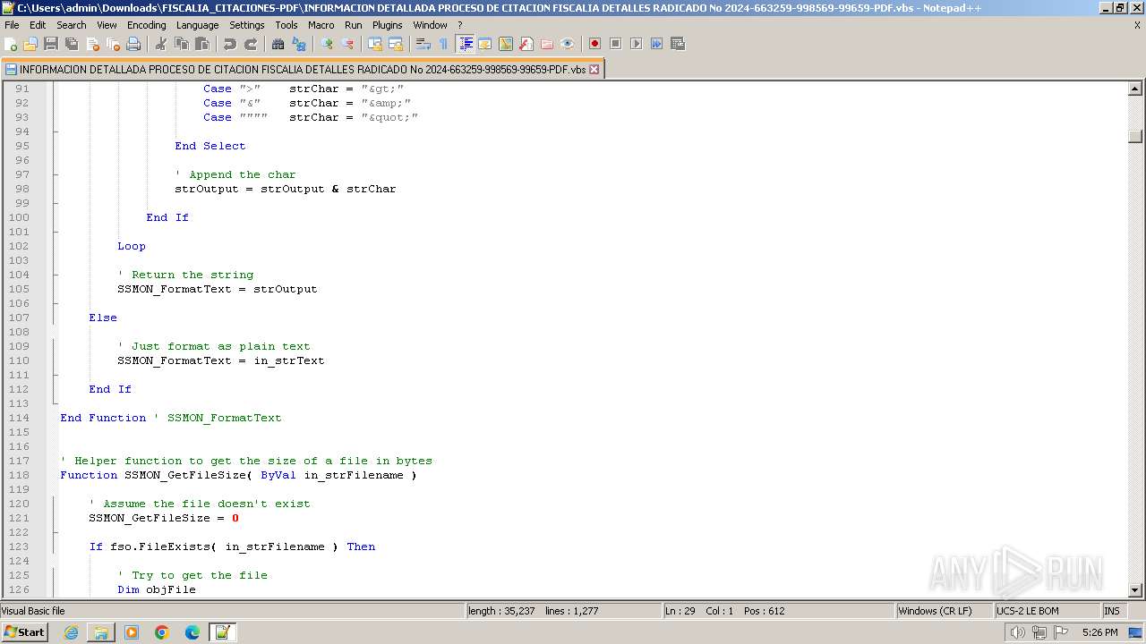Image resolution: width=1146 pixels, height=644 pixels.
Task: Open Google Chrome from the taskbar
Action: pyautogui.click(x=162, y=632)
